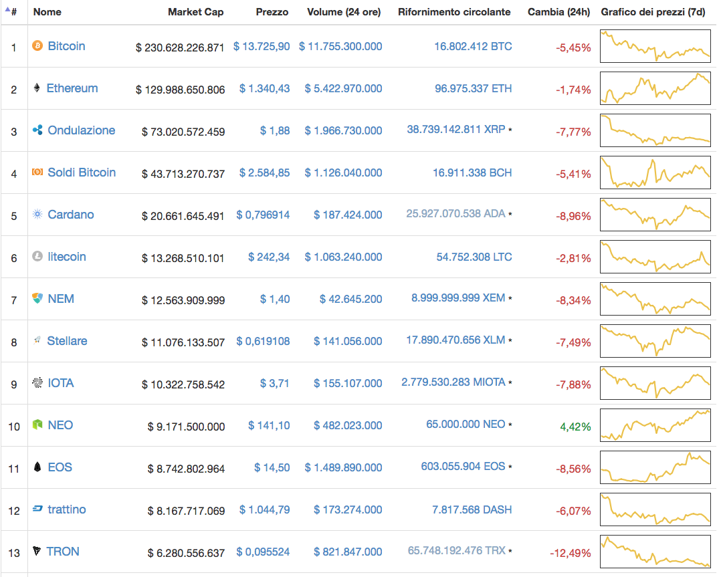
Task: Sort by Volume (24 ore) header
Action: 344,12
